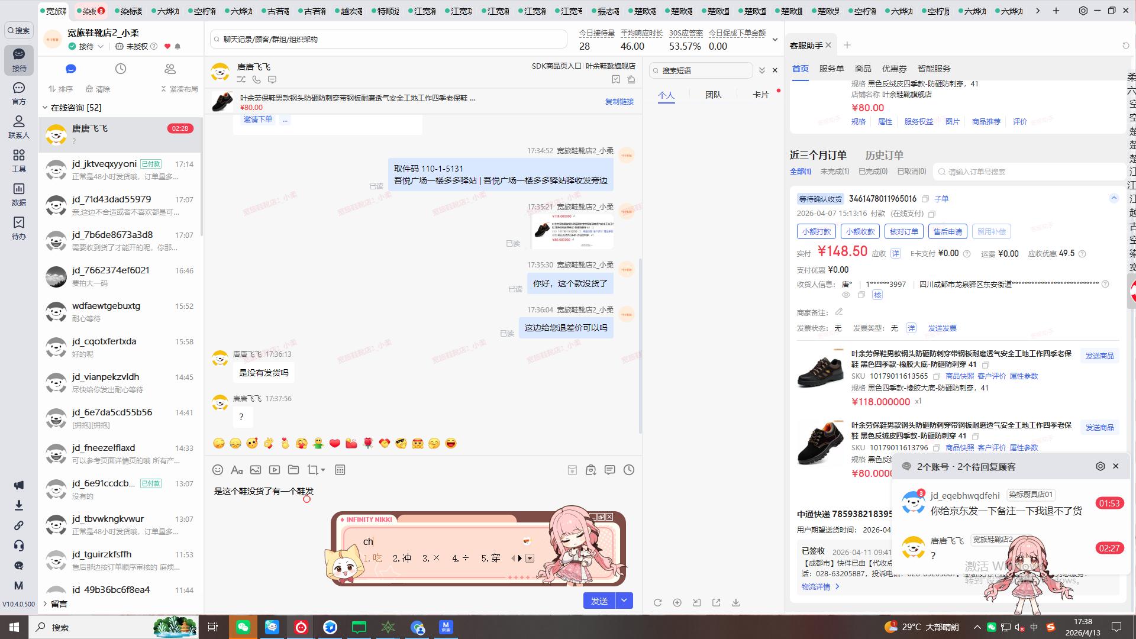Switch to the 团队 phrases tab
Viewport: 1136px width, 639px height.
click(x=713, y=95)
